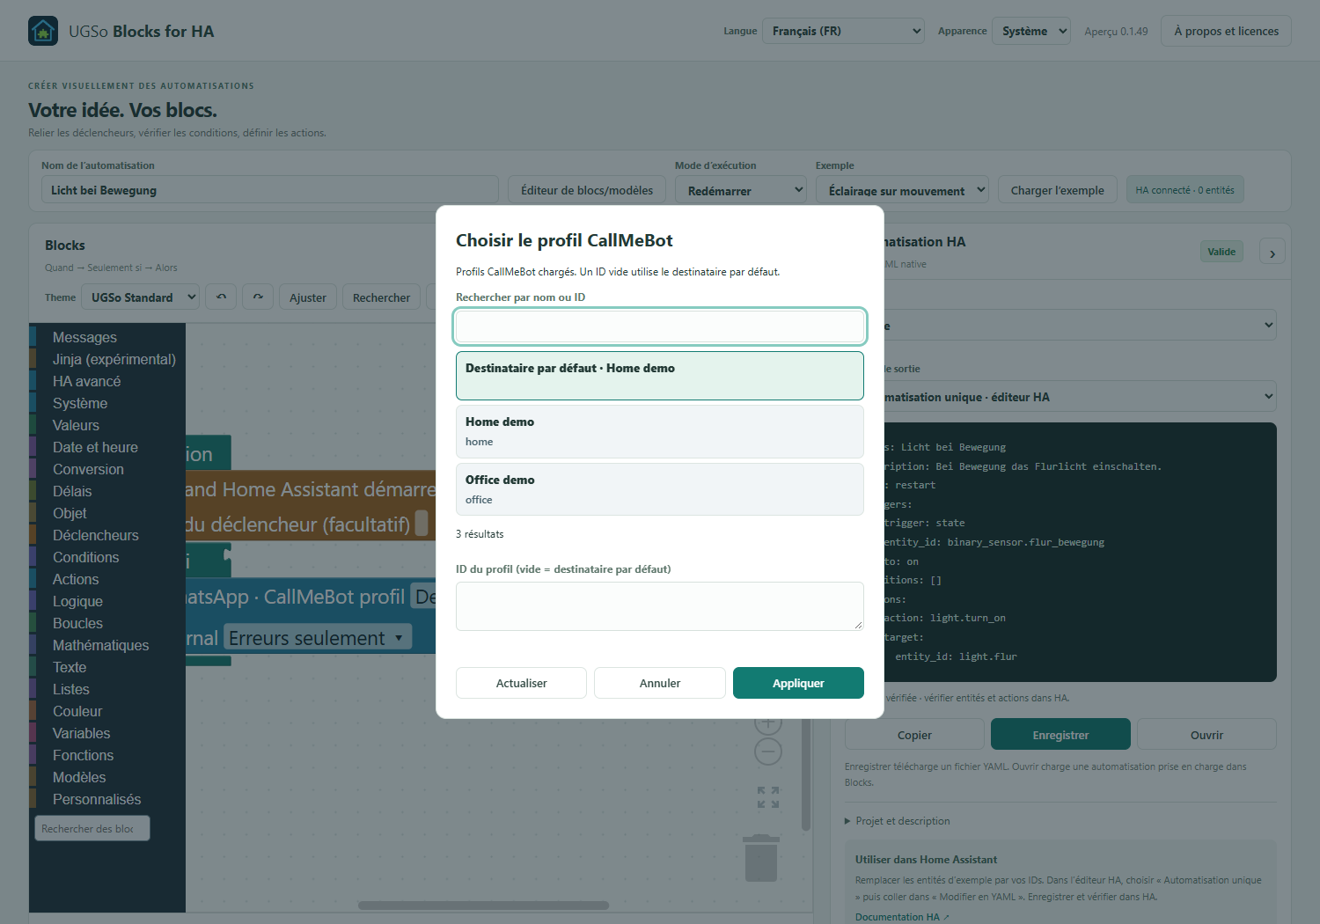The image size is (1320, 924).
Task: Expand the Projet et description section
Action: click(898, 821)
